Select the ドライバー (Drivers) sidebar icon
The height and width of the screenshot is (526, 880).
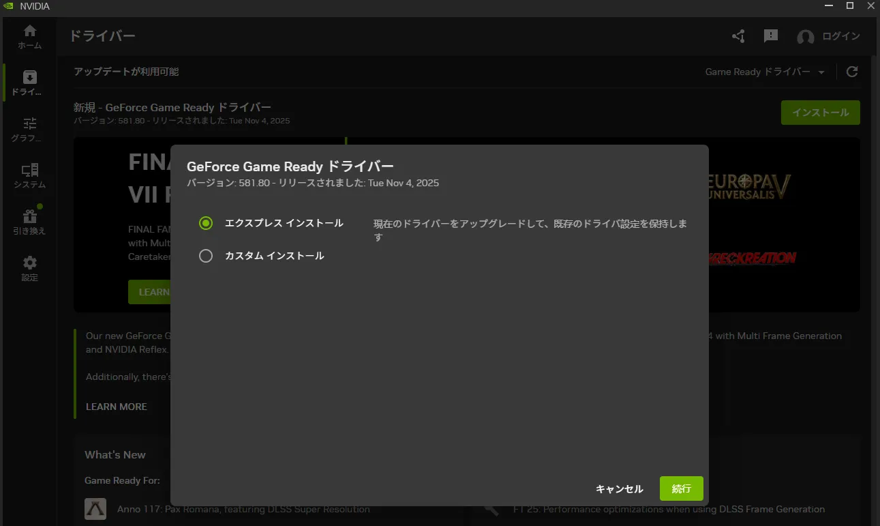pos(29,83)
